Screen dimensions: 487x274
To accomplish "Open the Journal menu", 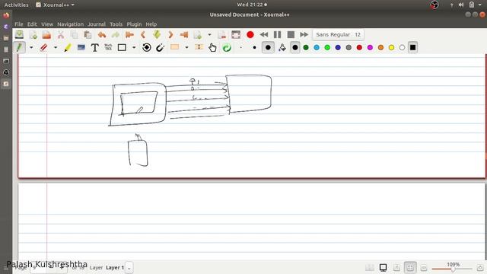I will point(97,24).
